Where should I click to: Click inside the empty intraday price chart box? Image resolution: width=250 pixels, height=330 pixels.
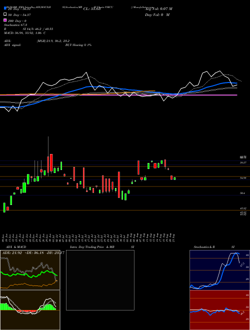click(x=100, y=280)
